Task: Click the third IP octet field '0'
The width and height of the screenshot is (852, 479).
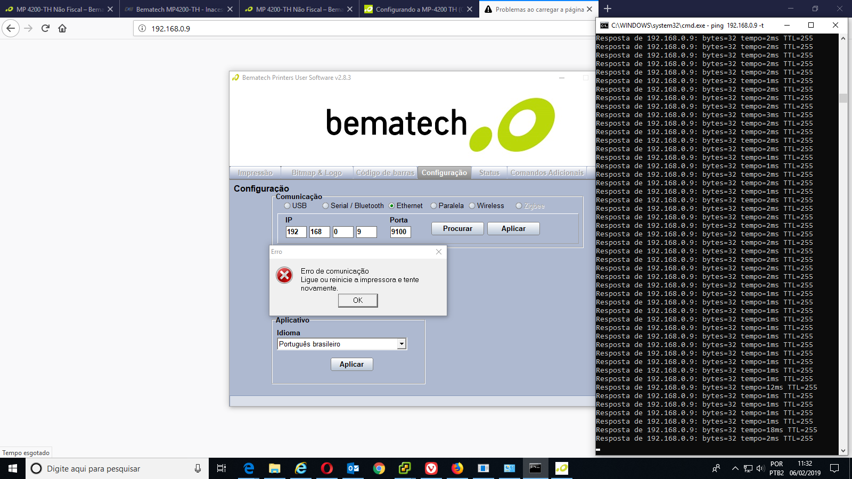Action: click(343, 232)
